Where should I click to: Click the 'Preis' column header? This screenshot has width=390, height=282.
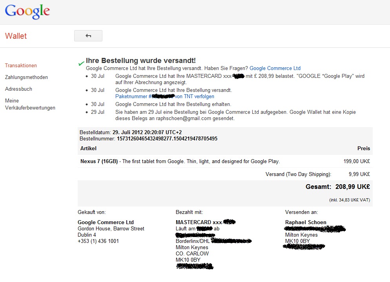click(x=364, y=148)
